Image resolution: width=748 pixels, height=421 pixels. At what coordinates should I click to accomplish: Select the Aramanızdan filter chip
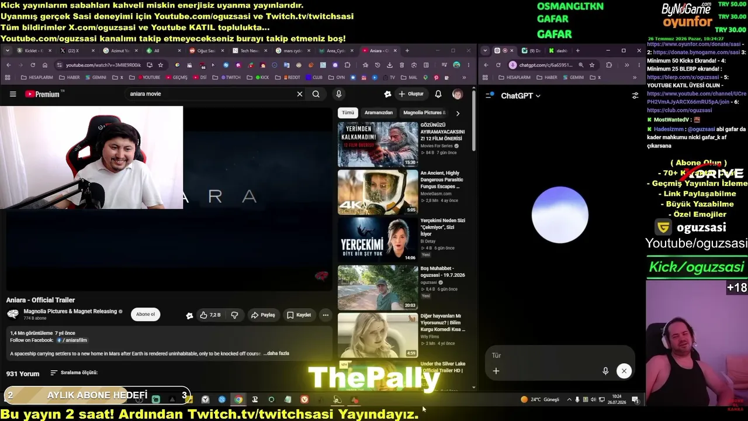pyautogui.click(x=379, y=113)
